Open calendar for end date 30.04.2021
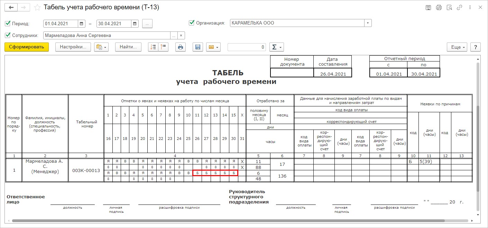 (135, 23)
